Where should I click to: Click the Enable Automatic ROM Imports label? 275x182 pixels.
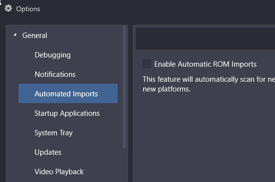point(205,64)
